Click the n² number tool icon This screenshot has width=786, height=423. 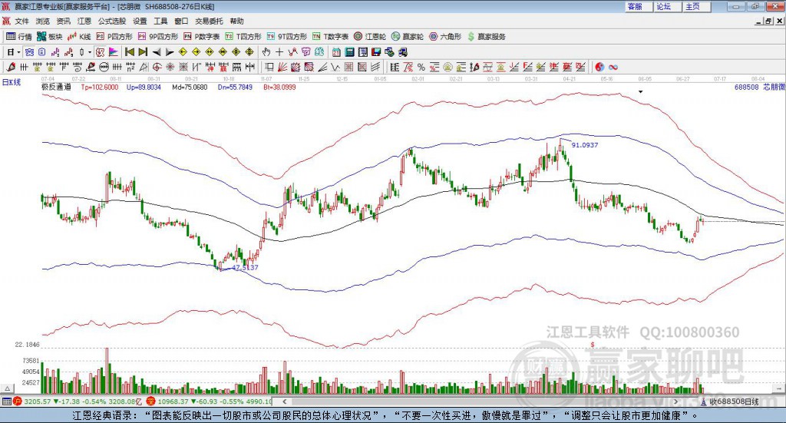(x=130, y=67)
